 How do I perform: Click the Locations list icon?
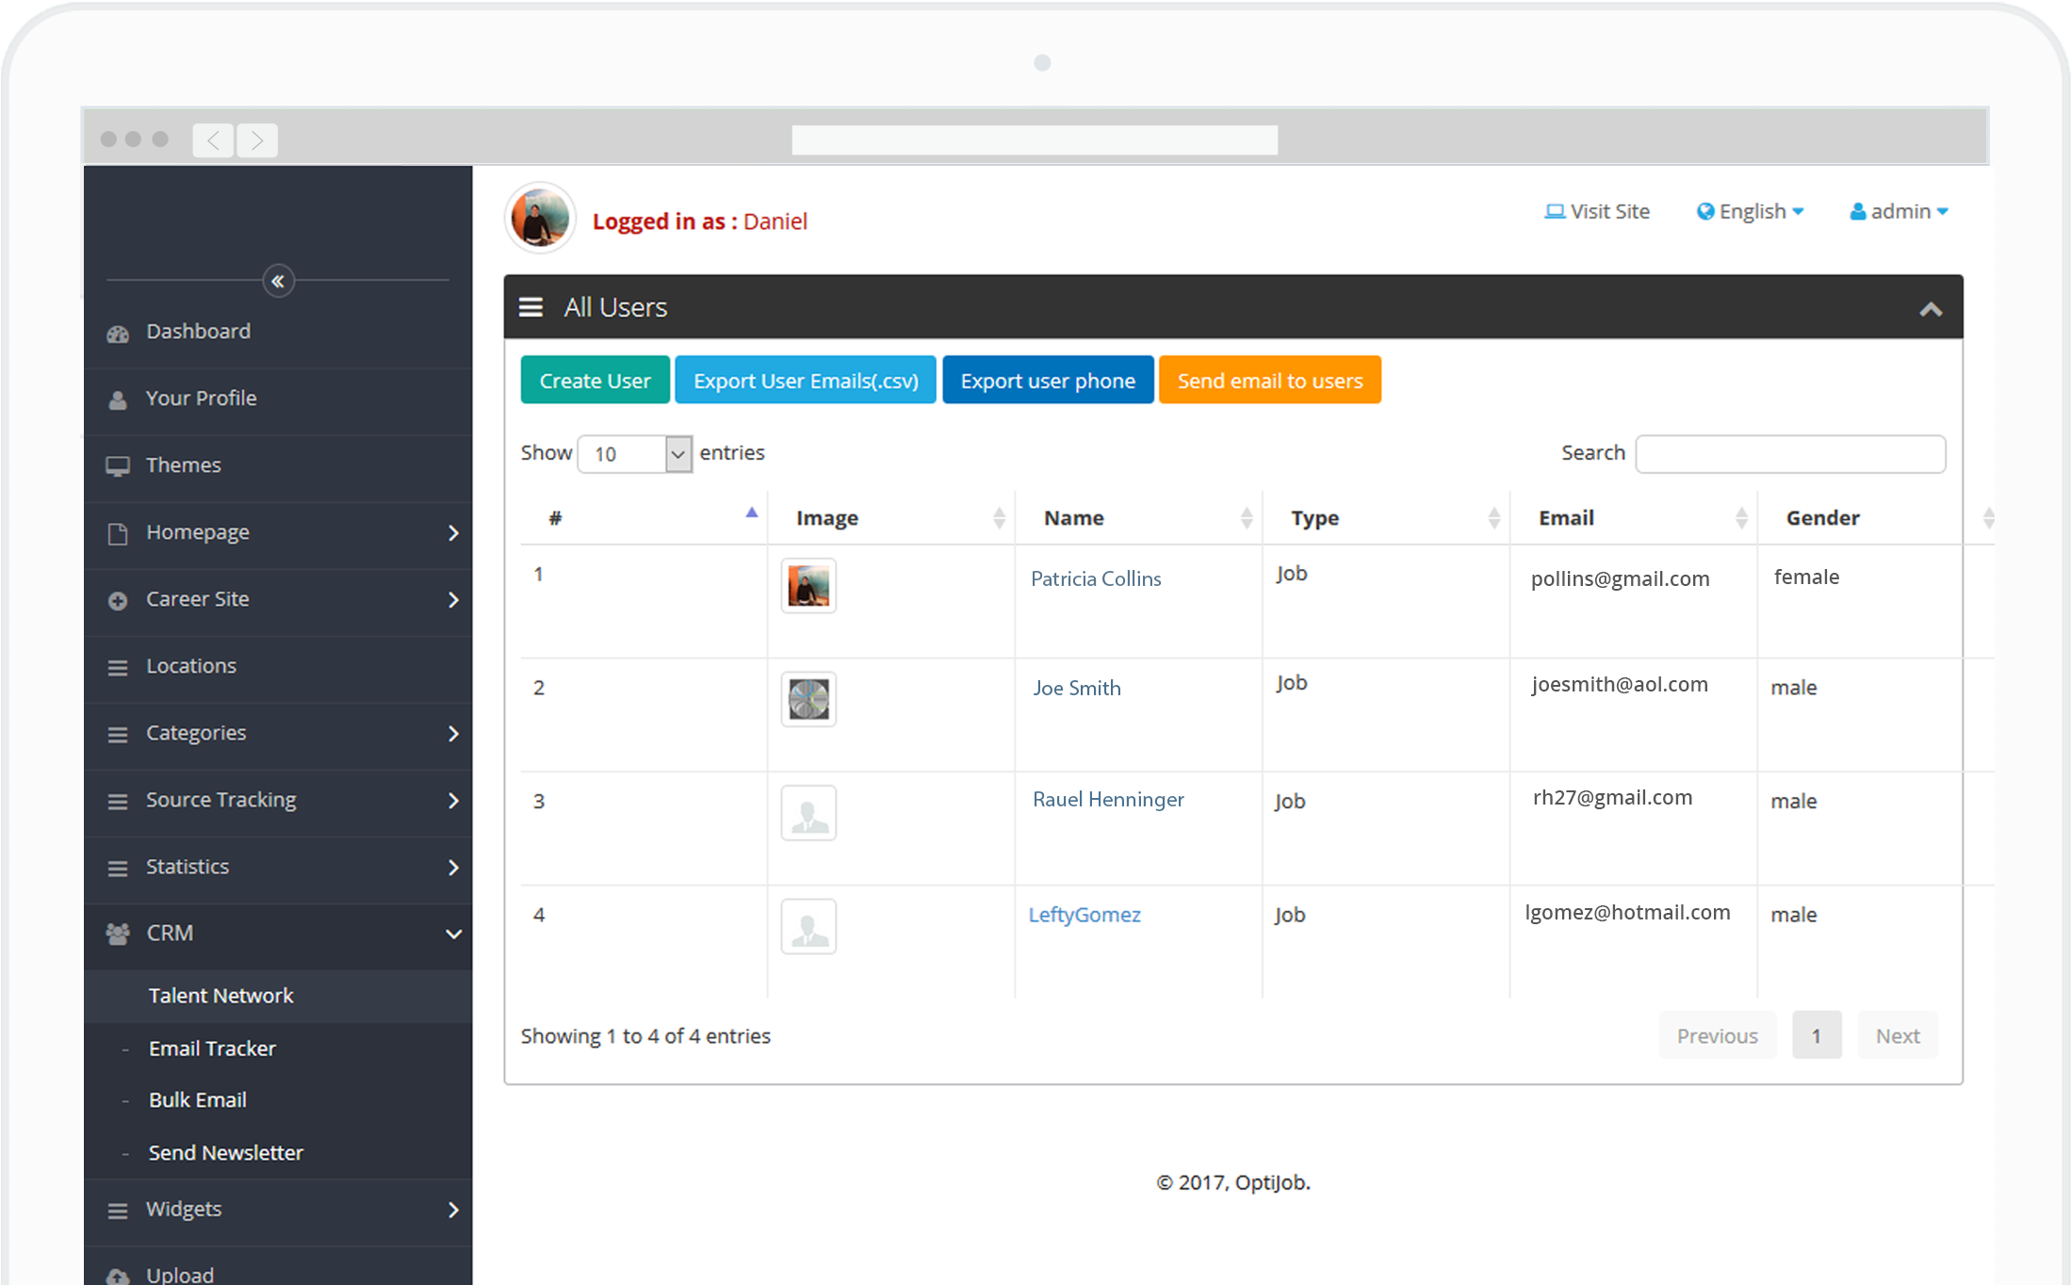coord(118,668)
